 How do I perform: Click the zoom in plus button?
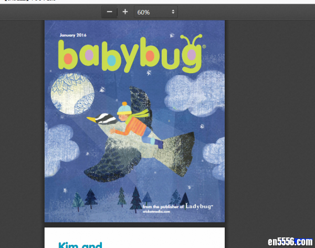[x=125, y=12]
